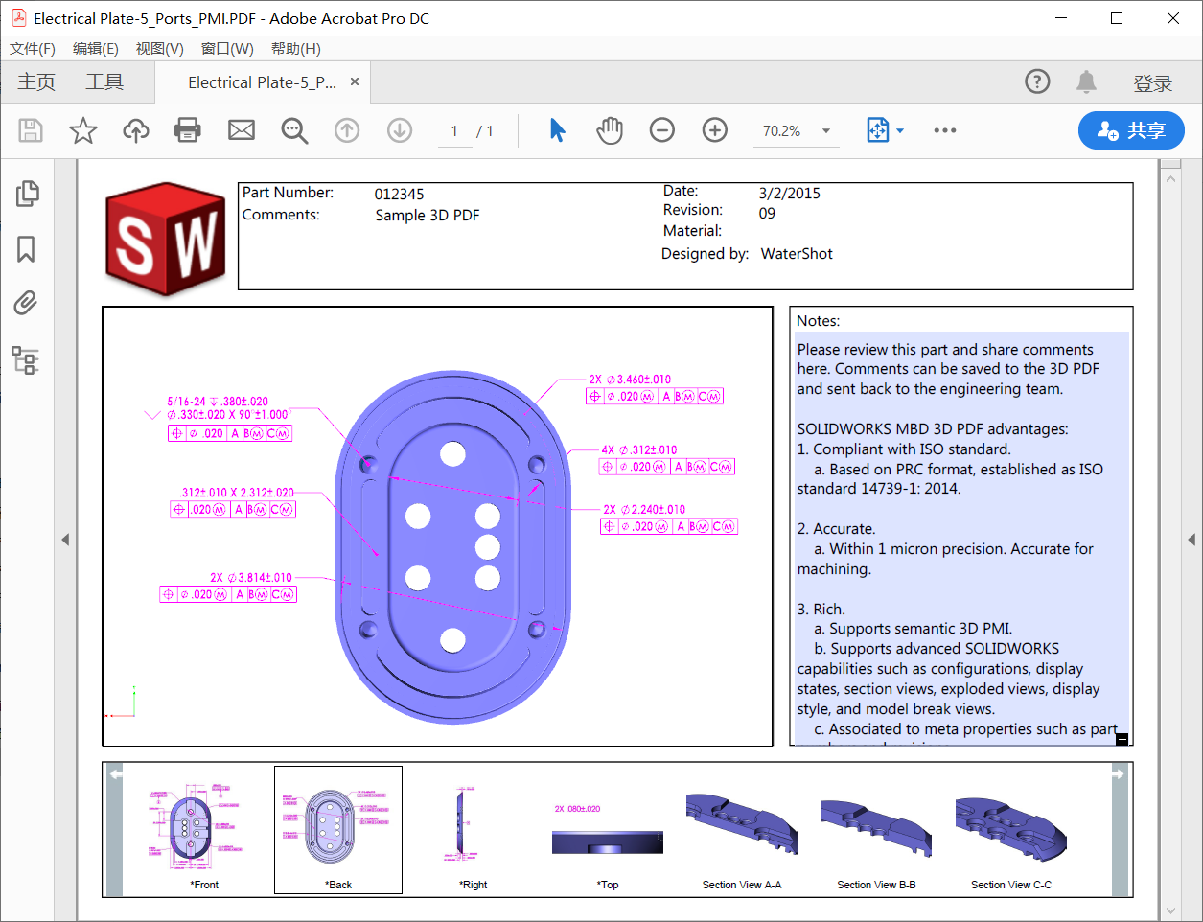Star this file with bookmark star
This screenshot has height=922, width=1203.
pos(83,130)
